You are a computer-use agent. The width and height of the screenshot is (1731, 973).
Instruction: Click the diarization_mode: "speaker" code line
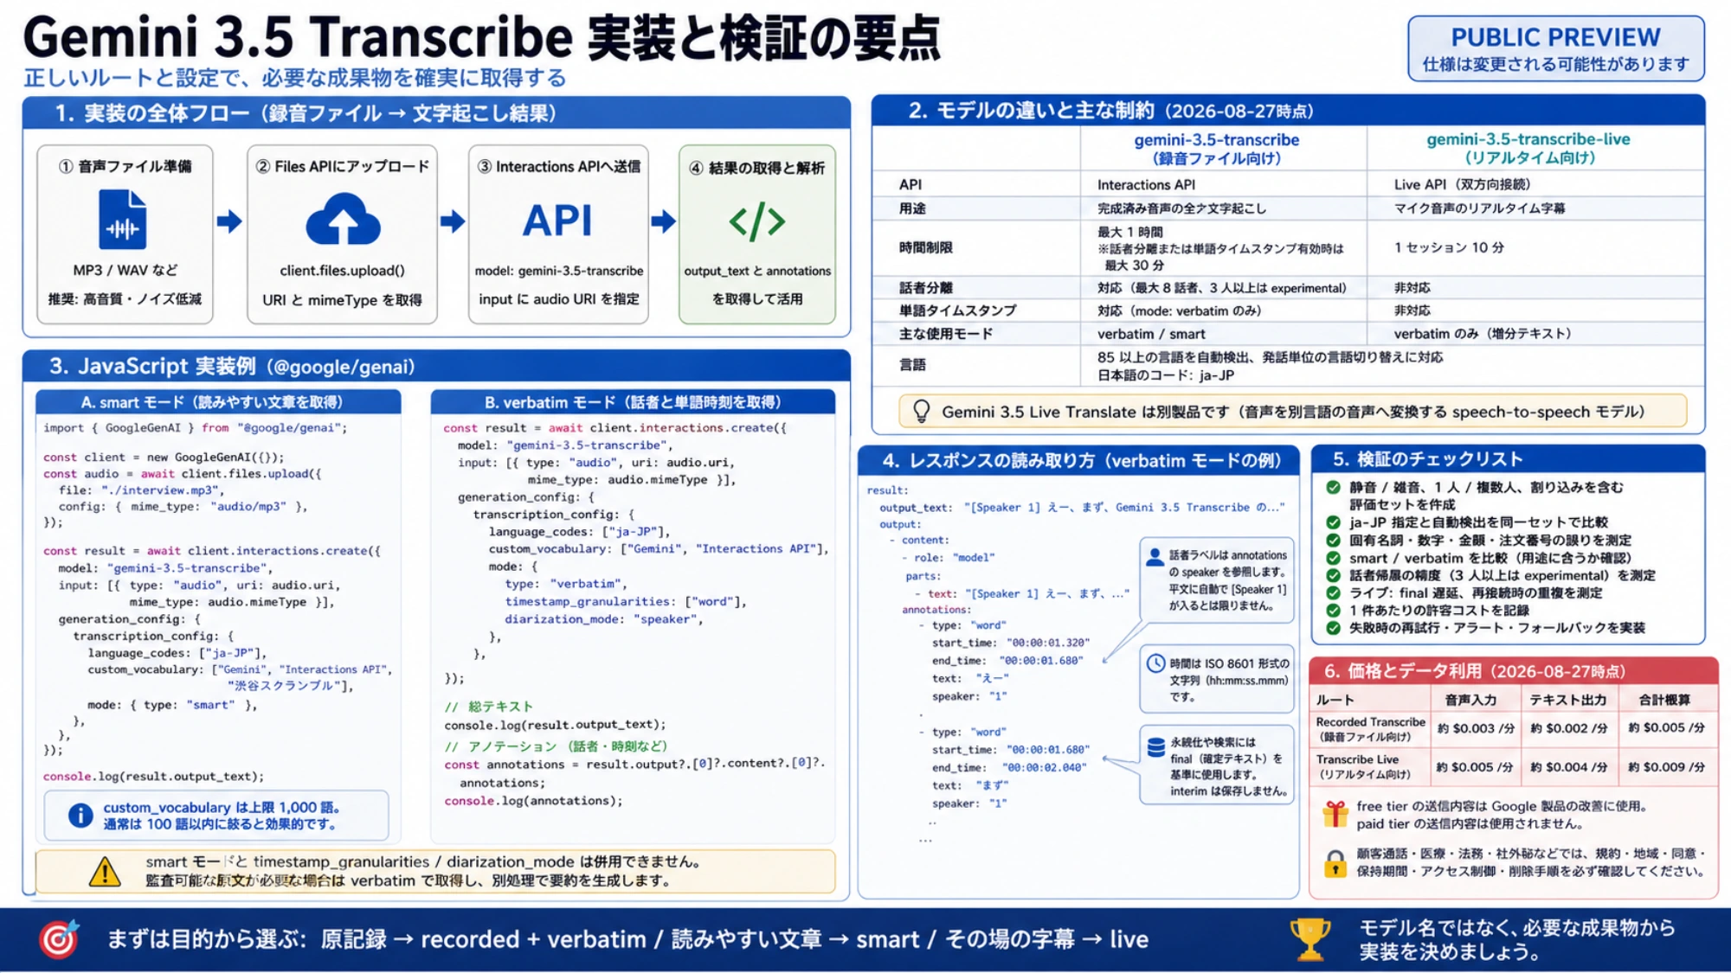coord(604,619)
